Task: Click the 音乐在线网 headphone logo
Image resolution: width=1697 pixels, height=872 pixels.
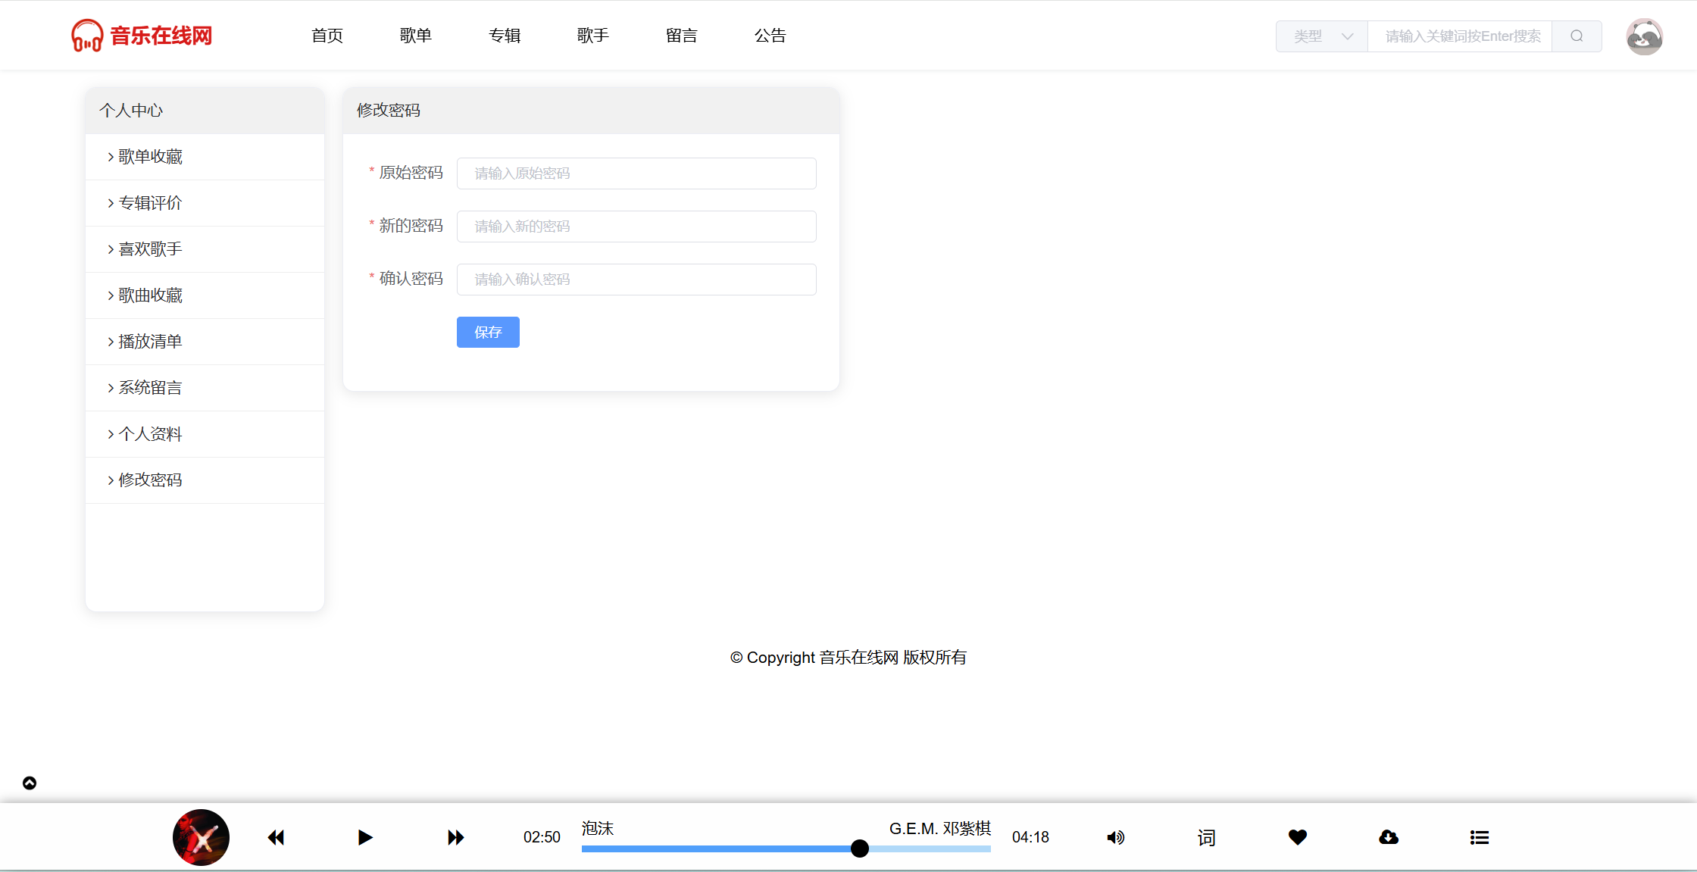Action: 87,36
